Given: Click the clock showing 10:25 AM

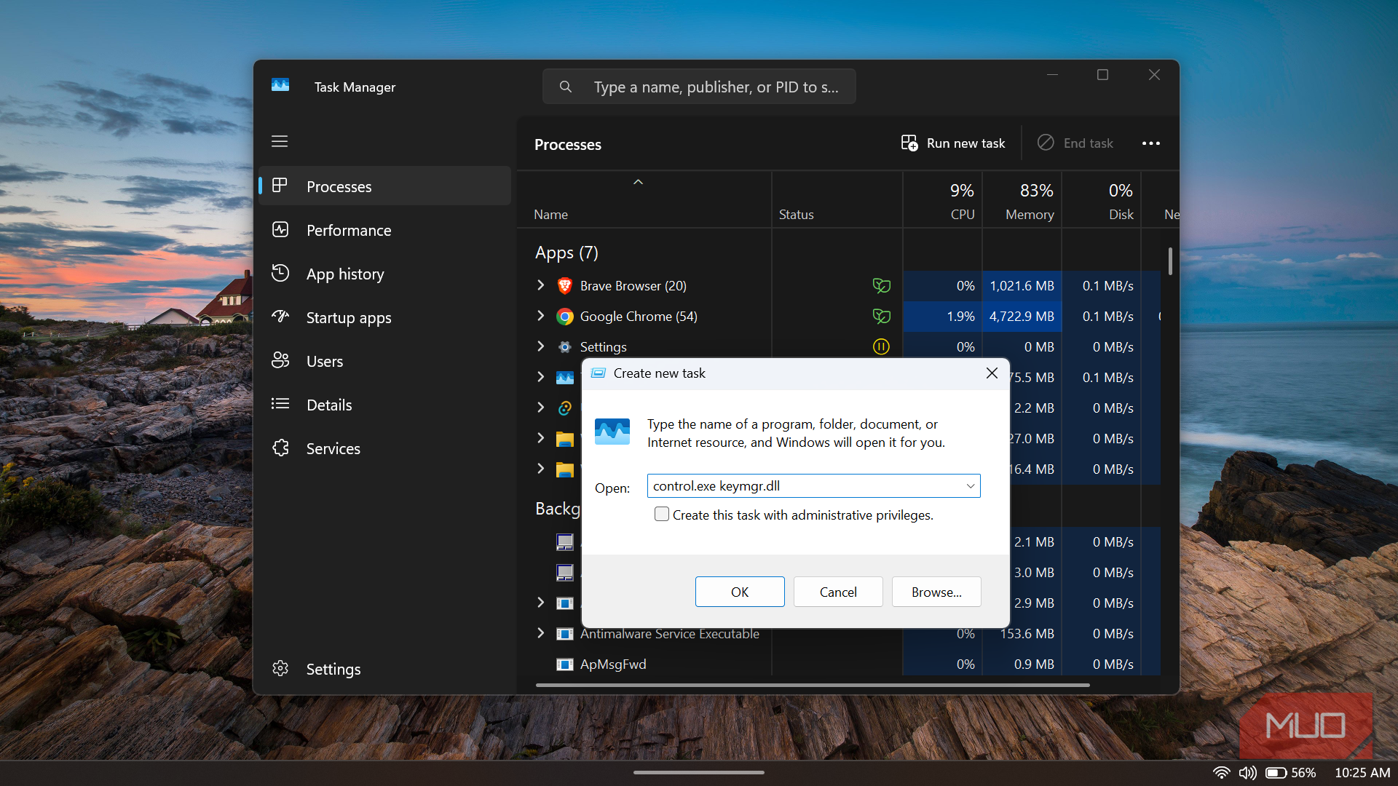Looking at the screenshot, I should (1362, 772).
